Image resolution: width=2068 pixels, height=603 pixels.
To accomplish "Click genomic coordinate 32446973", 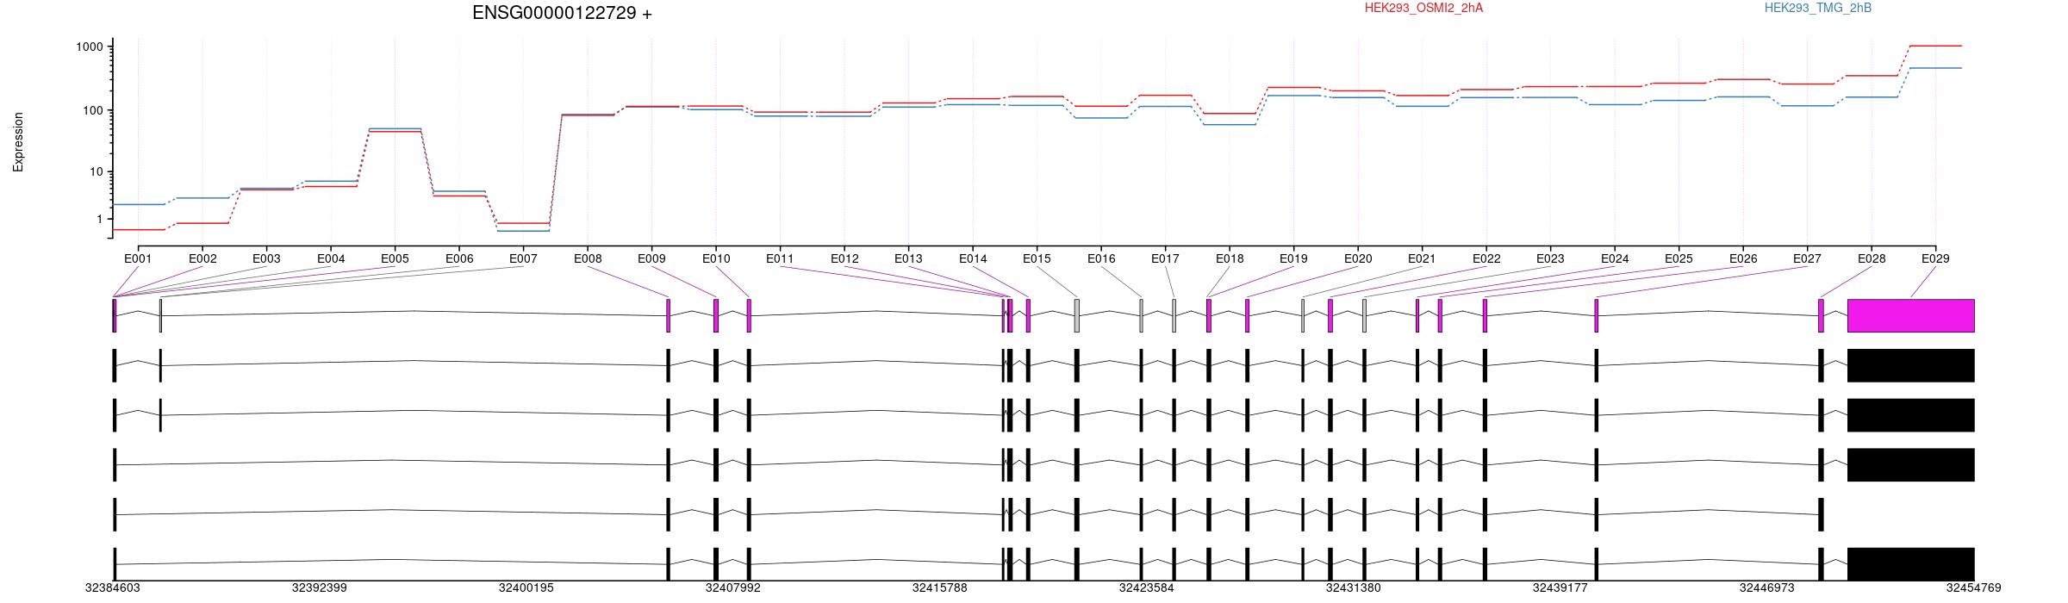I will [1767, 587].
